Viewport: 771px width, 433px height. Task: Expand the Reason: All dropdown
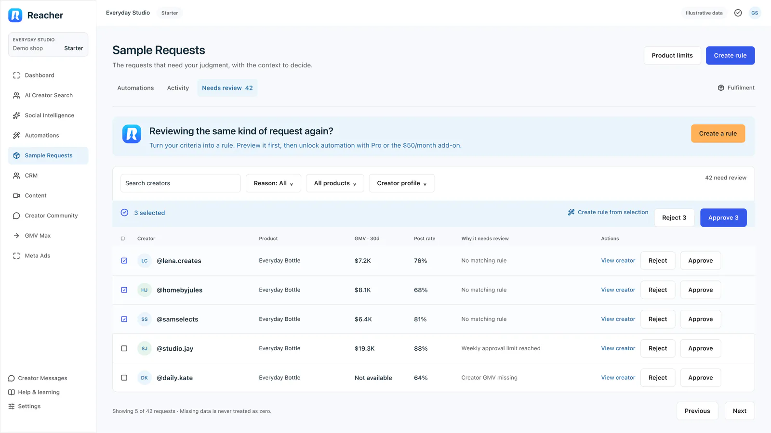click(x=273, y=183)
